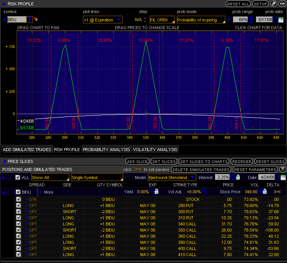This screenshot has height=263, width=287.
Task: Open the Bjerksund-Stensland model dropdown
Action: pyautogui.click(x=172, y=178)
